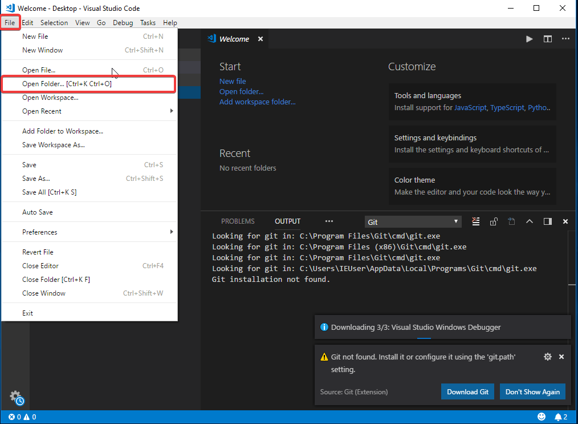Click the debugger download progress bar

(x=424, y=338)
